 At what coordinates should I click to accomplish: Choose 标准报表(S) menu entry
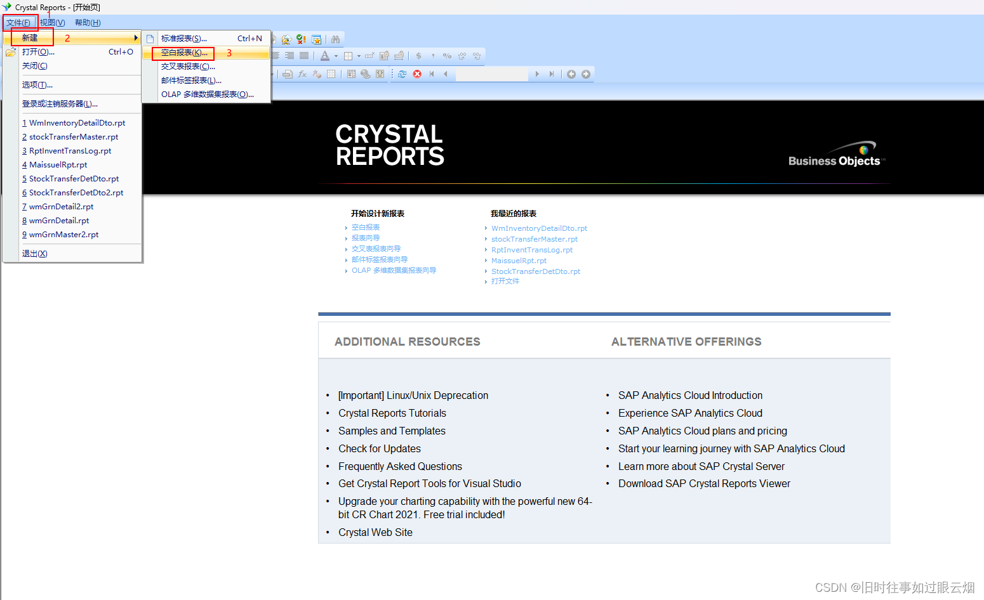coord(184,38)
